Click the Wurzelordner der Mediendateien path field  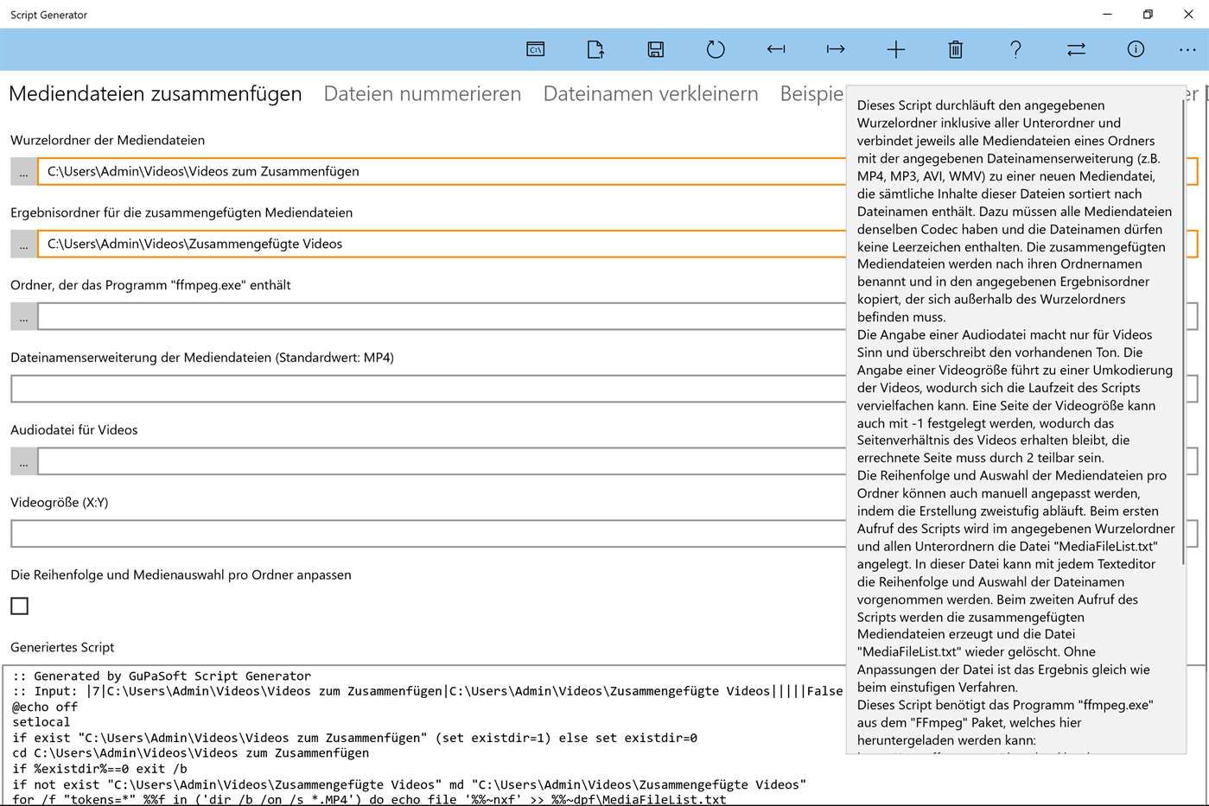coord(618,171)
